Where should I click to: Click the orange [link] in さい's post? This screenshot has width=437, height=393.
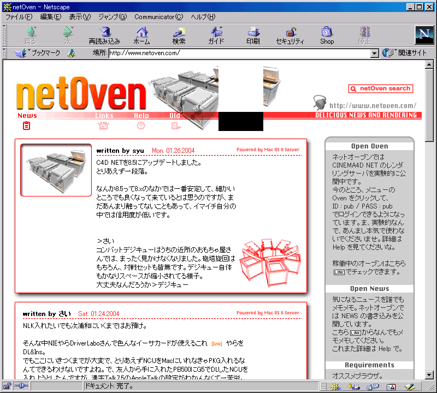[217, 344]
